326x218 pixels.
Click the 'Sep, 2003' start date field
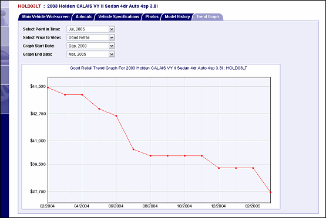coord(90,46)
